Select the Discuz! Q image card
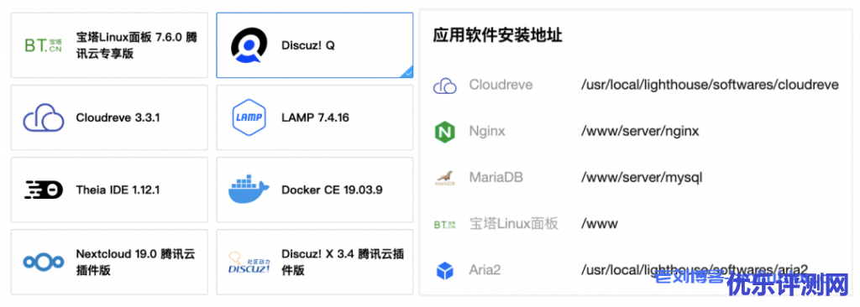 tap(315, 45)
